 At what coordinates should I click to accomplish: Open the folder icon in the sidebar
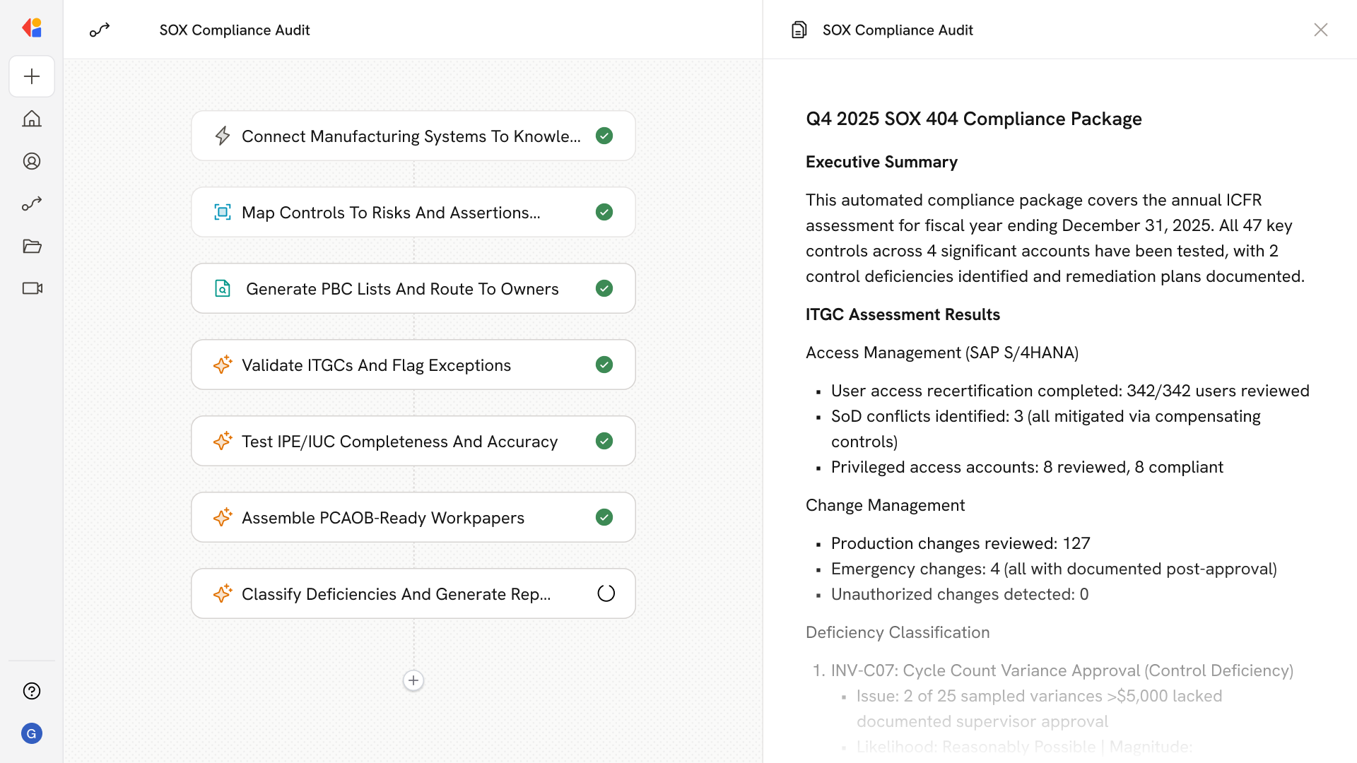(x=32, y=246)
